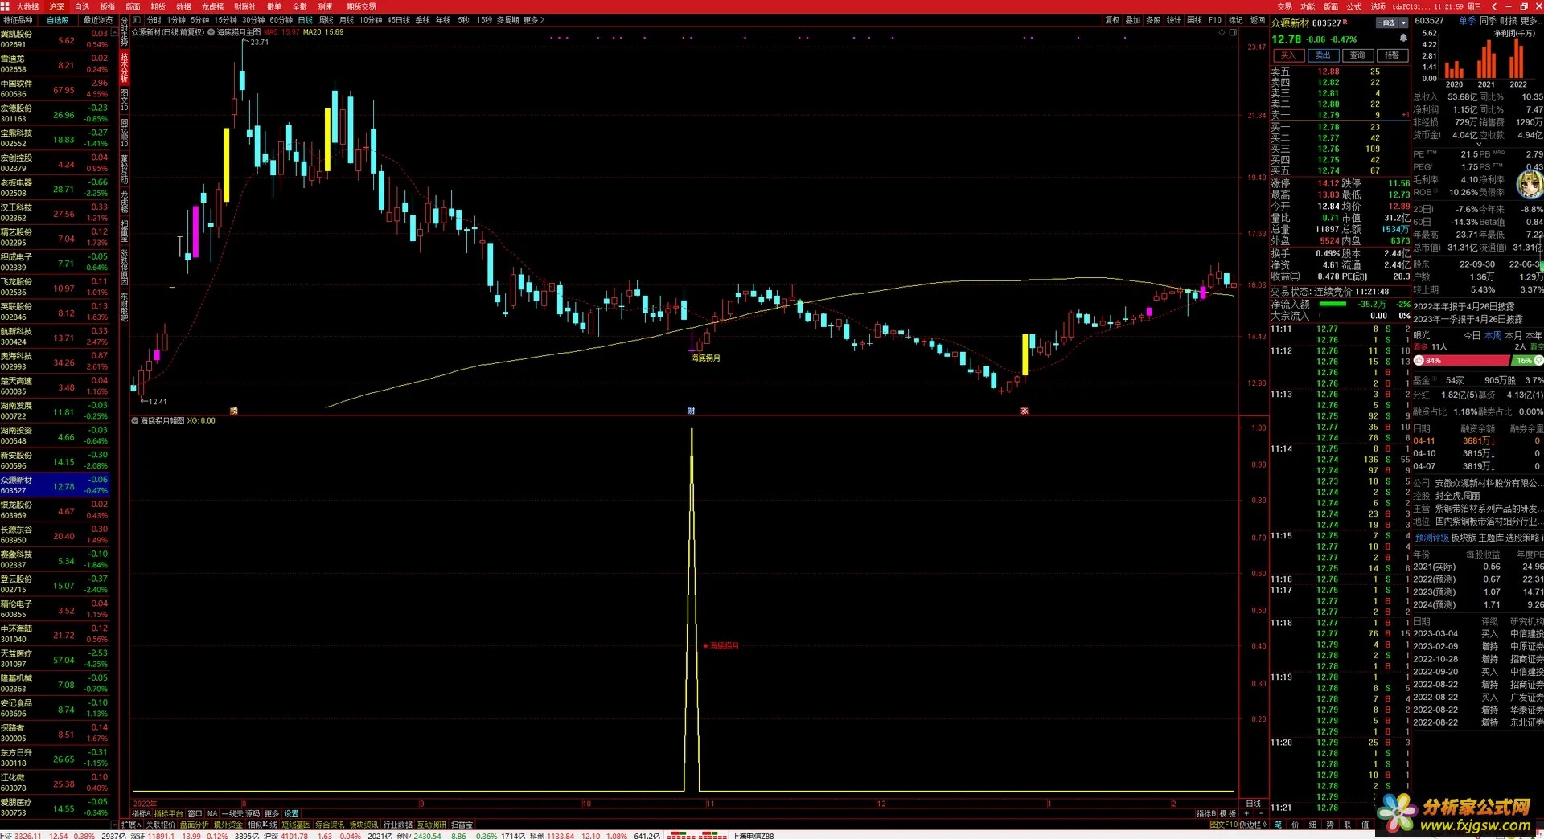Switch to 日线 daily timeframe

tap(306, 20)
